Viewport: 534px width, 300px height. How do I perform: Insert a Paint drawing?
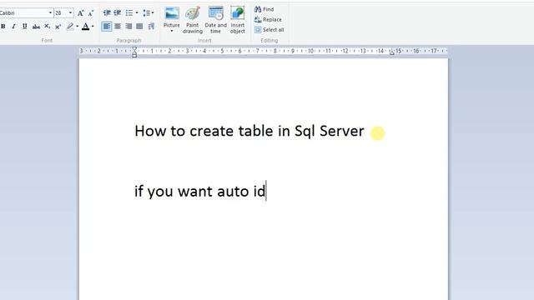(x=193, y=20)
